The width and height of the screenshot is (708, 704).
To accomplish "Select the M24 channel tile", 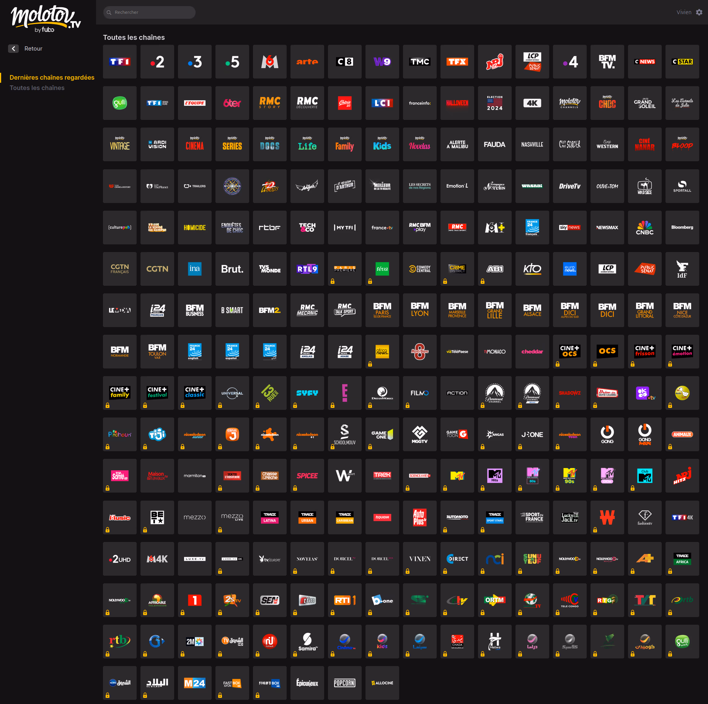I will 195,683.
